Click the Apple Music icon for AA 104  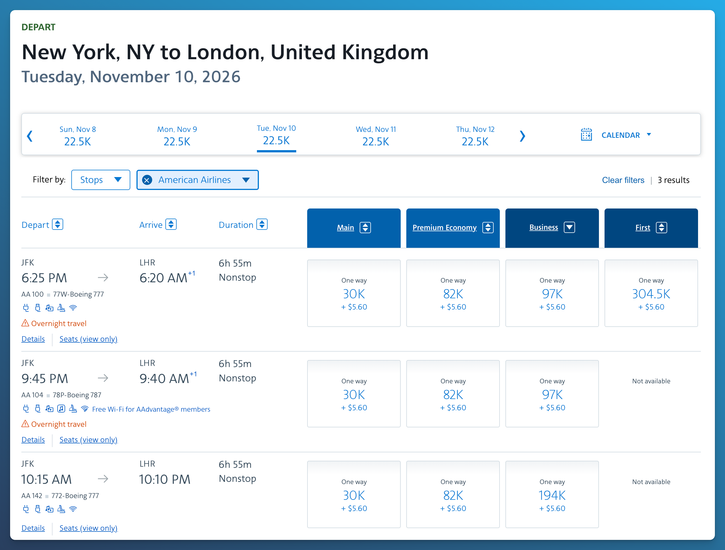click(x=61, y=409)
